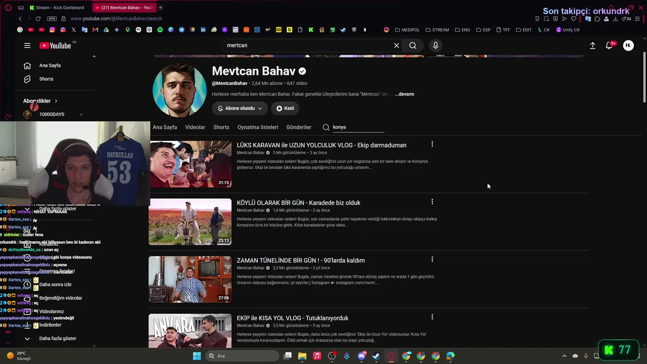Screen dimensions: 647x364
Task: Open options for KÖYLÜ OLARAK BİR GÜN video
Action: (x=432, y=202)
